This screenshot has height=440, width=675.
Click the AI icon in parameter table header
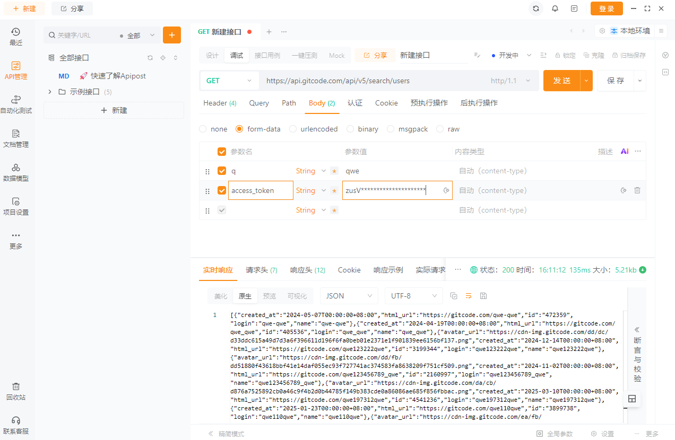[x=625, y=152]
